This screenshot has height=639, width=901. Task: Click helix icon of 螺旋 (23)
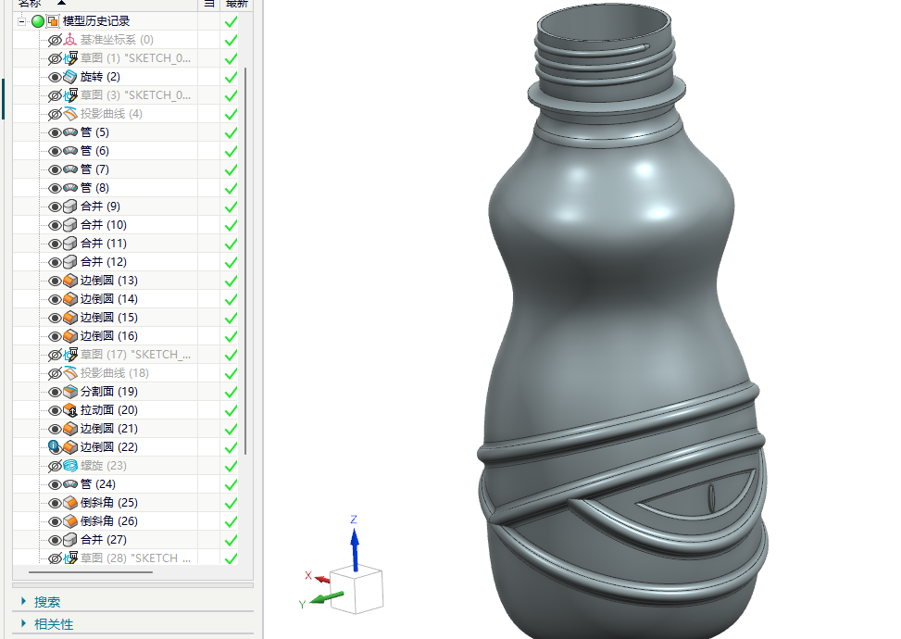coord(70,466)
